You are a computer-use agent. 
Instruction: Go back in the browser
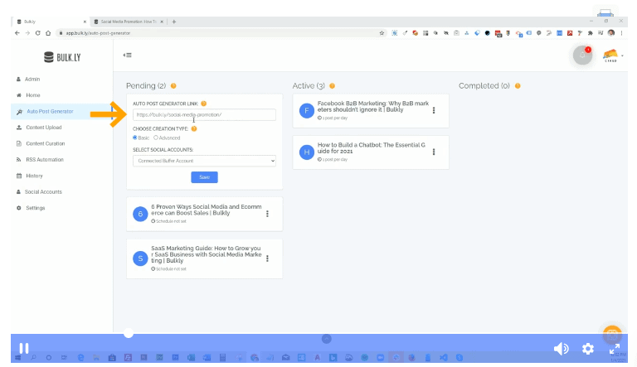pyautogui.click(x=17, y=33)
